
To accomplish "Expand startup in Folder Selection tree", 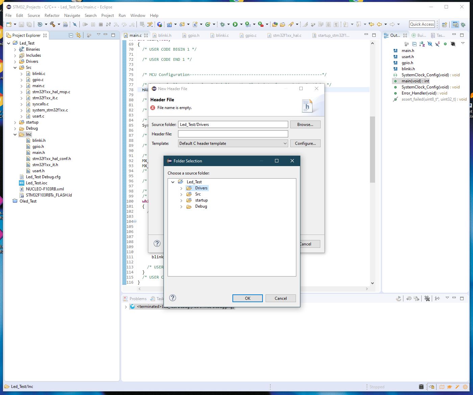I will click(181, 200).
